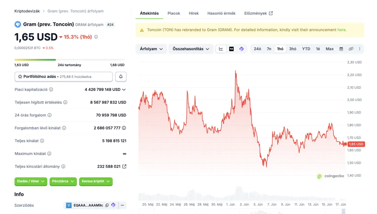Switch to the line chart icon view
Viewport: 377px width, 214px height.
(221, 49)
